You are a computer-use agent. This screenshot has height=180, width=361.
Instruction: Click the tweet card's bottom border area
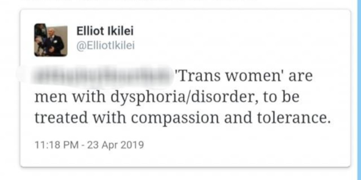pos(185,166)
